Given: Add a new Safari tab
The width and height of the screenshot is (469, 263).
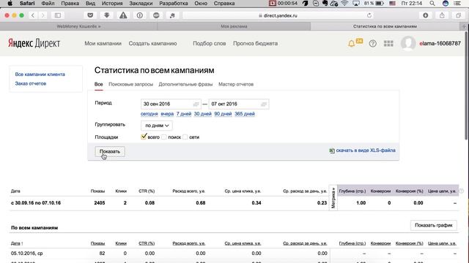Looking at the screenshot, I should (464, 26).
